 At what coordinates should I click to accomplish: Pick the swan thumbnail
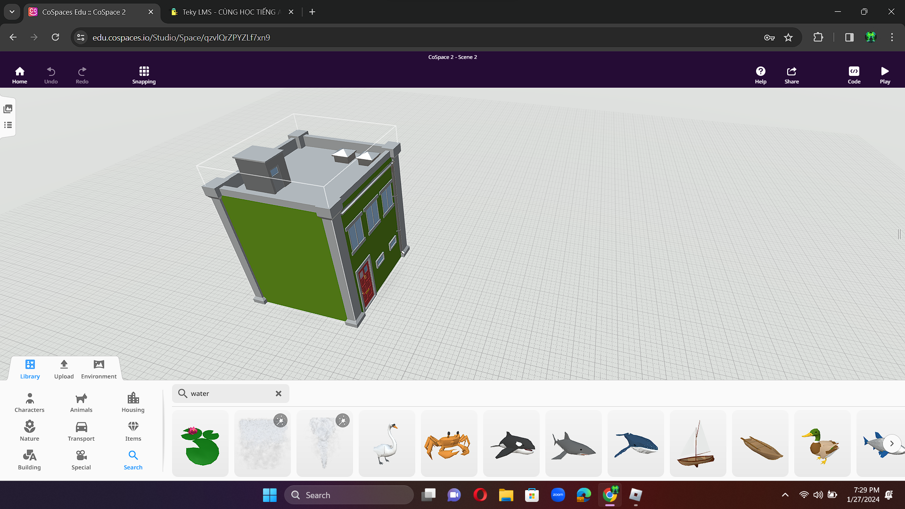(387, 443)
